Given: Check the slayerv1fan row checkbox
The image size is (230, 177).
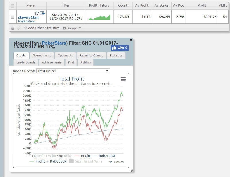Looking at the screenshot, I should (x=12, y=17).
